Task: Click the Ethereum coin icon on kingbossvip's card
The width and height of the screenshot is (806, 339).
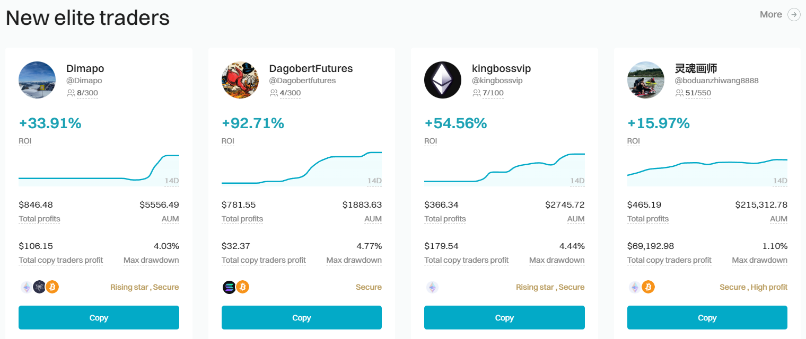Action: pyautogui.click(x=433, y=287)
